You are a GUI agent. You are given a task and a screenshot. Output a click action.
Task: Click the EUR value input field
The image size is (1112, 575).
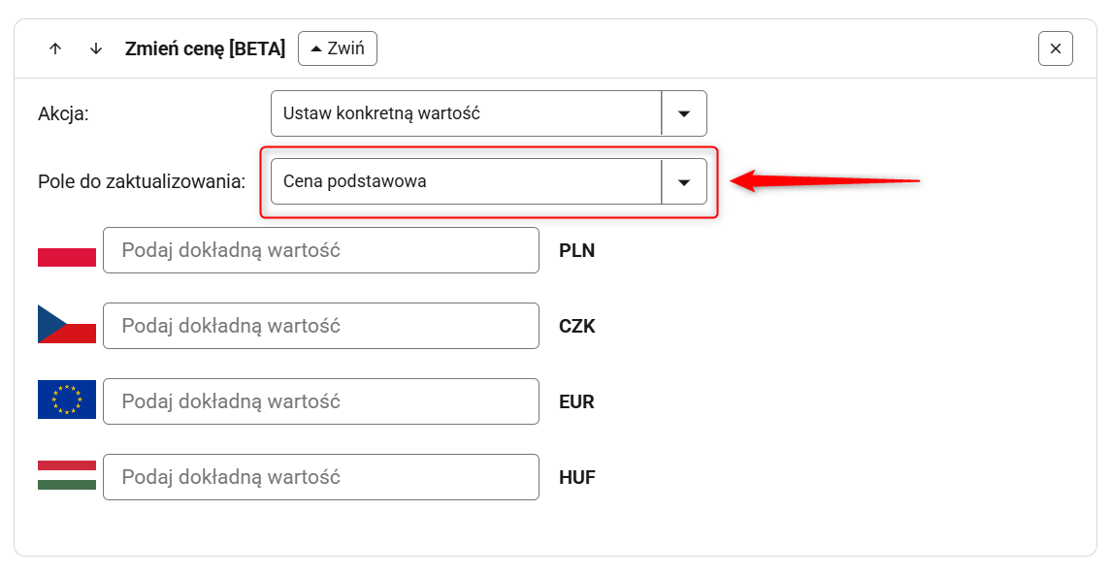point(320,401)
